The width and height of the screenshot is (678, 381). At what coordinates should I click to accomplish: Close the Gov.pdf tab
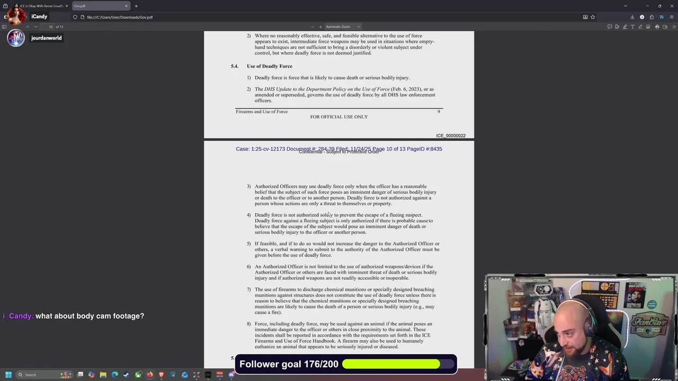(x=126, y=6)
